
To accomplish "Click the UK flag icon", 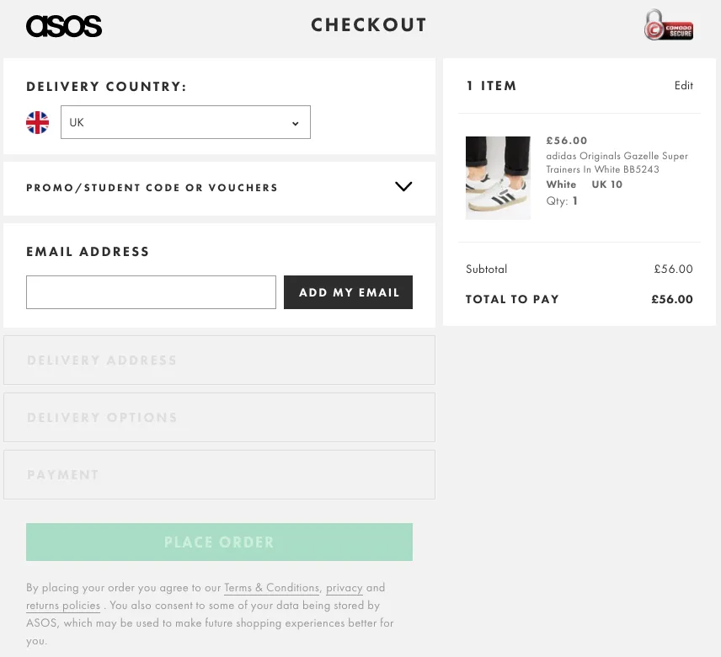I will pyautogui.click(x=38, y=123).
